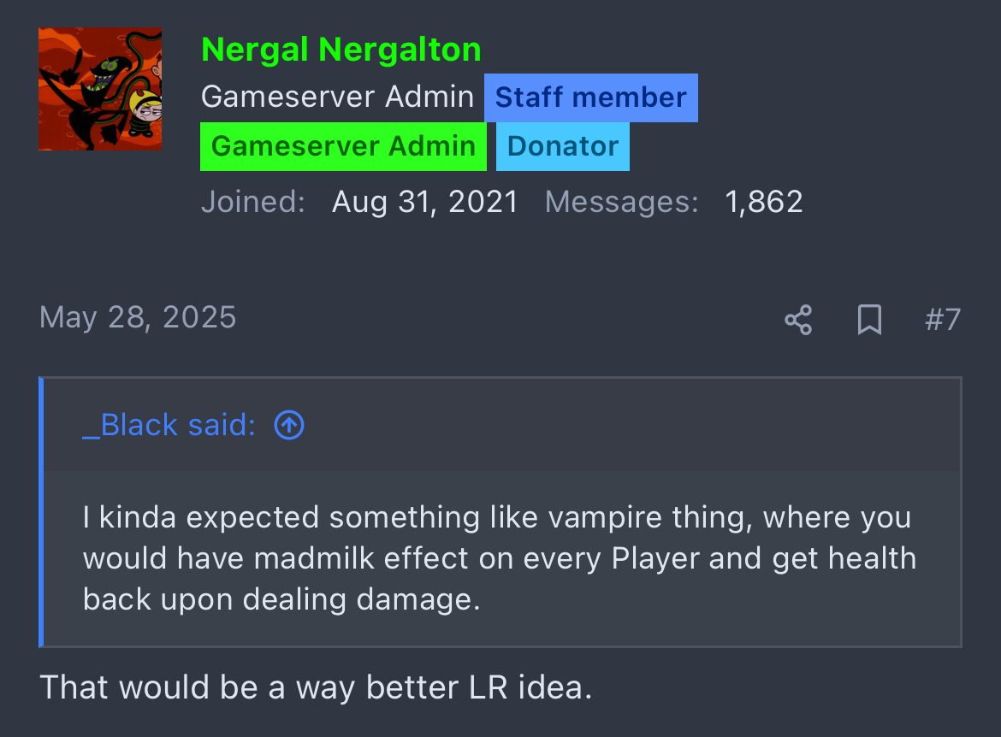Click the blue left border of quote
Screen dimensions: 1001x737
click(41, 512)
